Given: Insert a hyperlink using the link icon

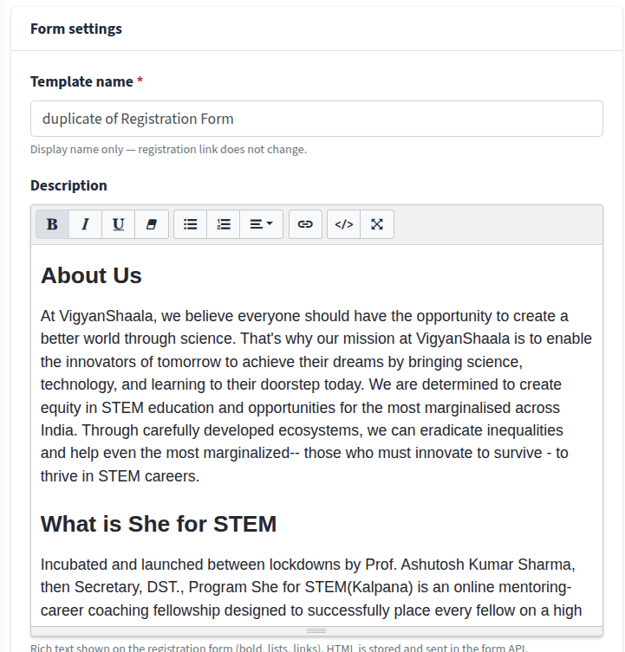Looking at the screenshot, I should coord(305,224).
